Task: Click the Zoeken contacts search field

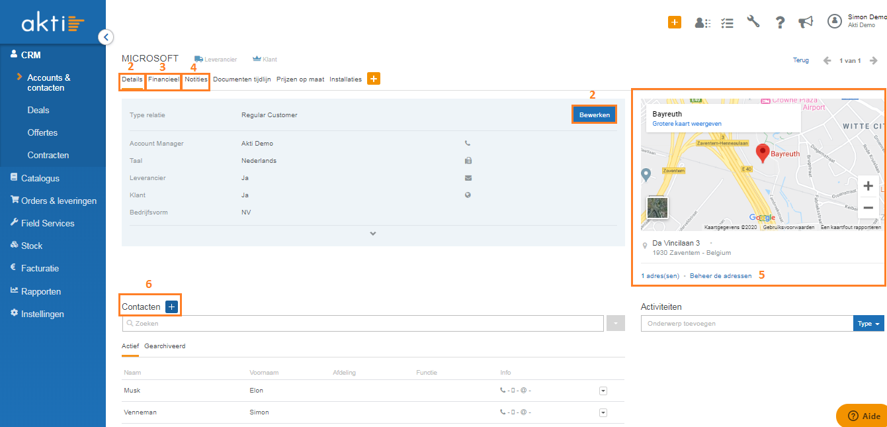Action: tap(363, 323)
